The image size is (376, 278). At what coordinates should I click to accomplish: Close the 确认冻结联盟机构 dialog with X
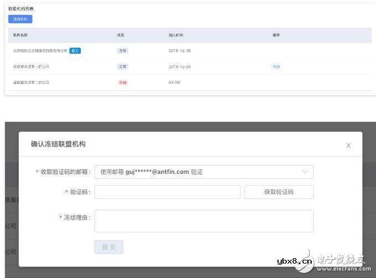tap(348, 146)
